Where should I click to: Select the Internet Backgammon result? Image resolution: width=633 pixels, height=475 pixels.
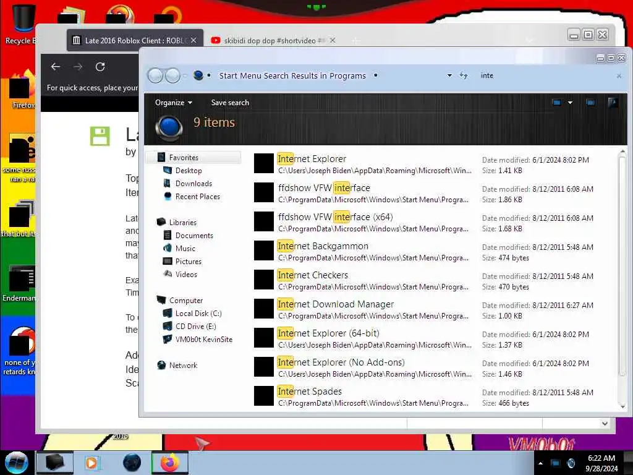click(x=432, y=251)
